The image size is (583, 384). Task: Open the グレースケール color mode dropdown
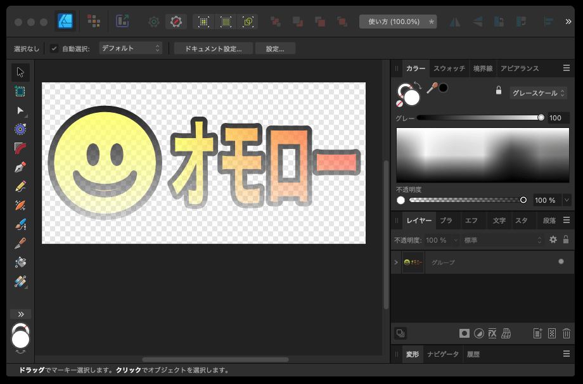click(x=539, y=92)
